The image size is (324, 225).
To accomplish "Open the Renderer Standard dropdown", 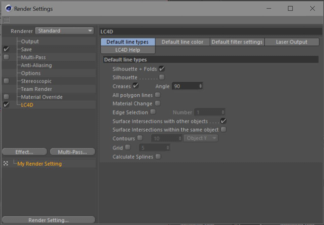I will 65,31.
